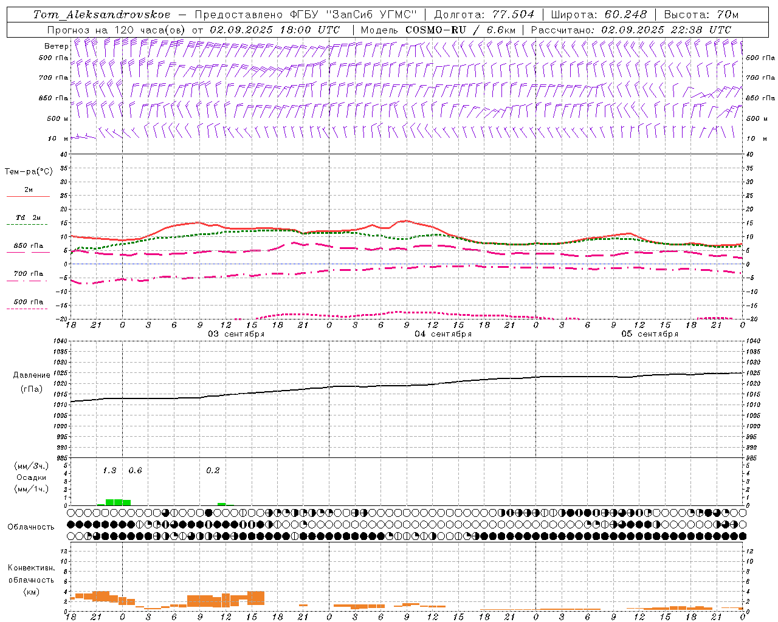
Task: Click the Tom_Aleksandrovskoe station title
Action: [x=102, y=15]
